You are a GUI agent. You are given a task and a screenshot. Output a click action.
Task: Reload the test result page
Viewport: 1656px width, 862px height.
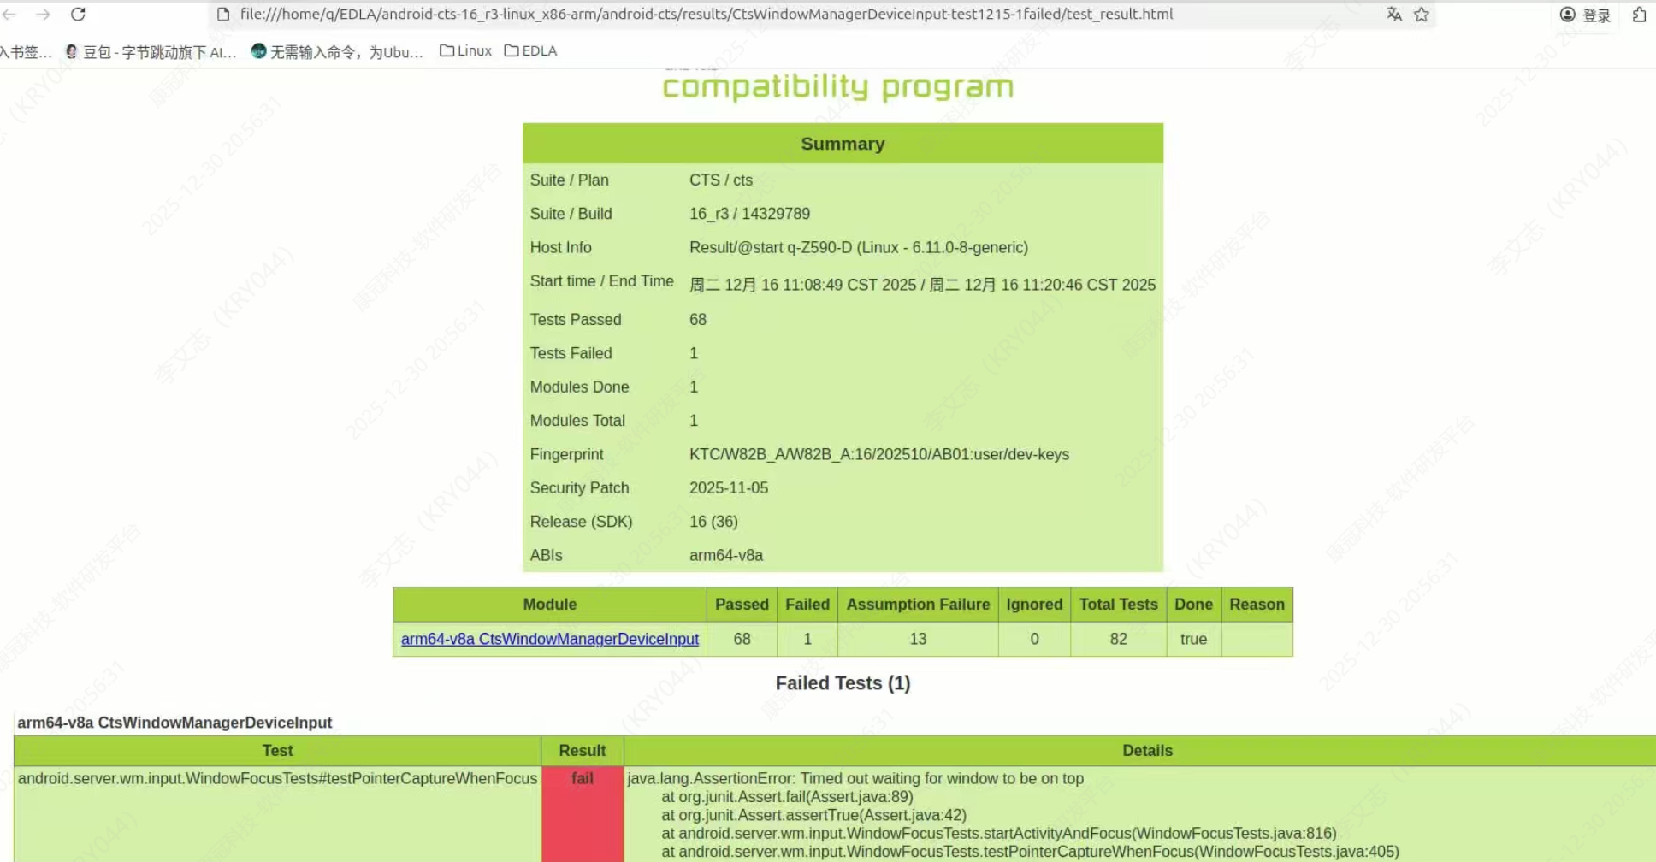(x=78, y=15)
